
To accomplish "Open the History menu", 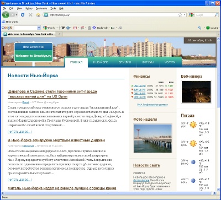I will point(29,8).
